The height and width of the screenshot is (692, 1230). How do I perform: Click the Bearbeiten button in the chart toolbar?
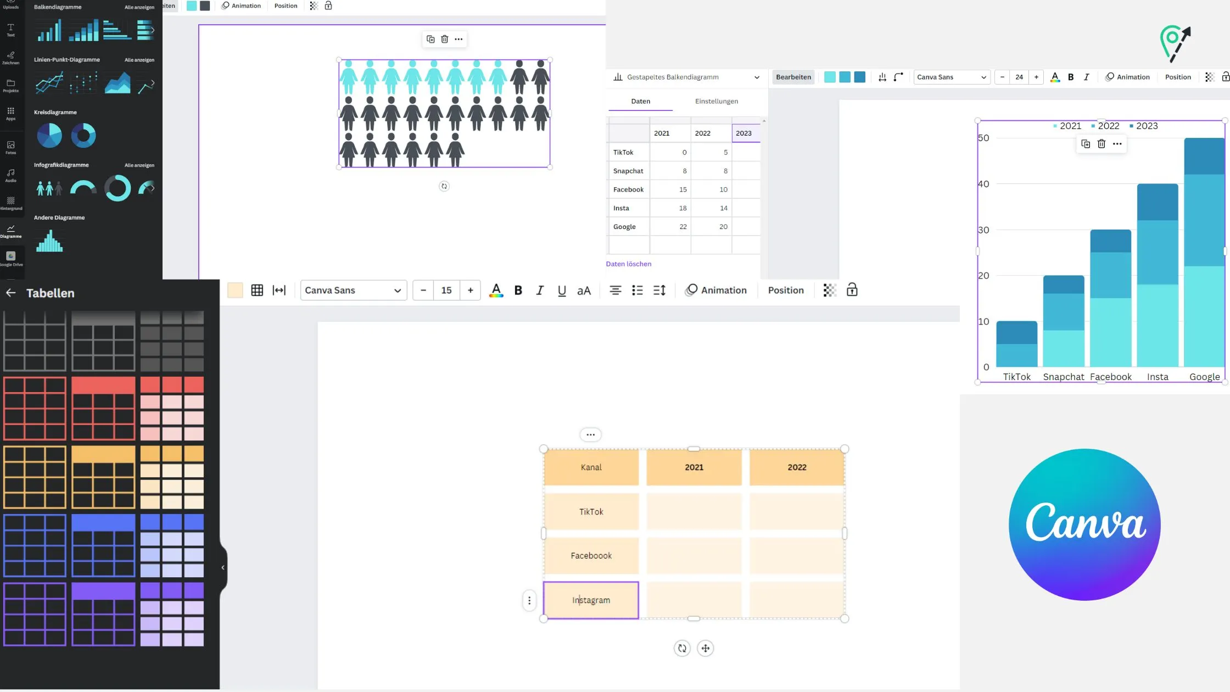[x=793, y=77]
